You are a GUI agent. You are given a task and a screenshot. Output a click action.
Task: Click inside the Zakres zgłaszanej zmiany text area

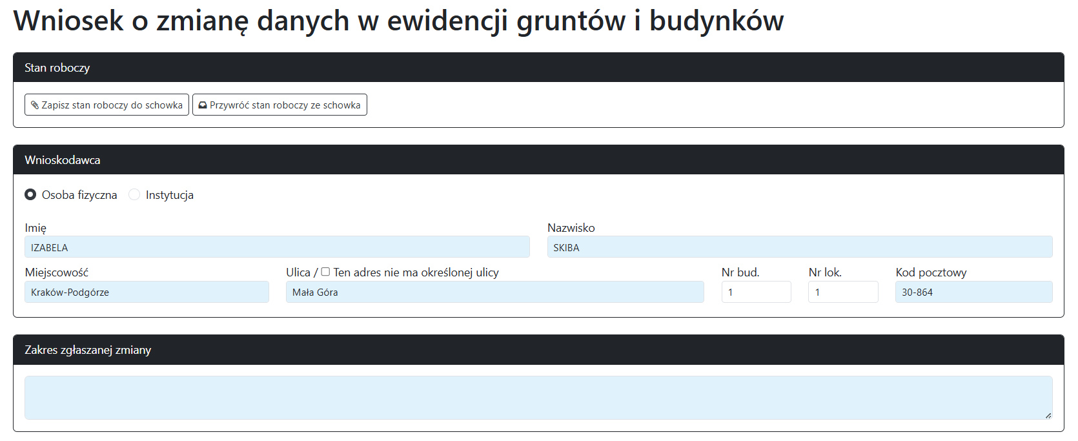tap(538, 398)
